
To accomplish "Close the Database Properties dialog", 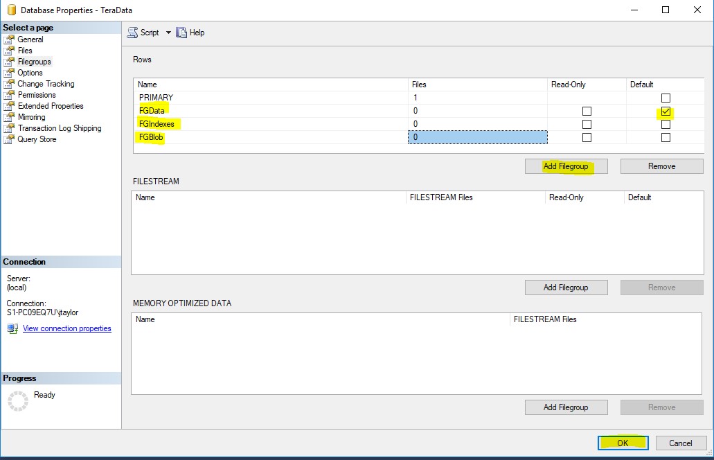I will pos(697,10).
